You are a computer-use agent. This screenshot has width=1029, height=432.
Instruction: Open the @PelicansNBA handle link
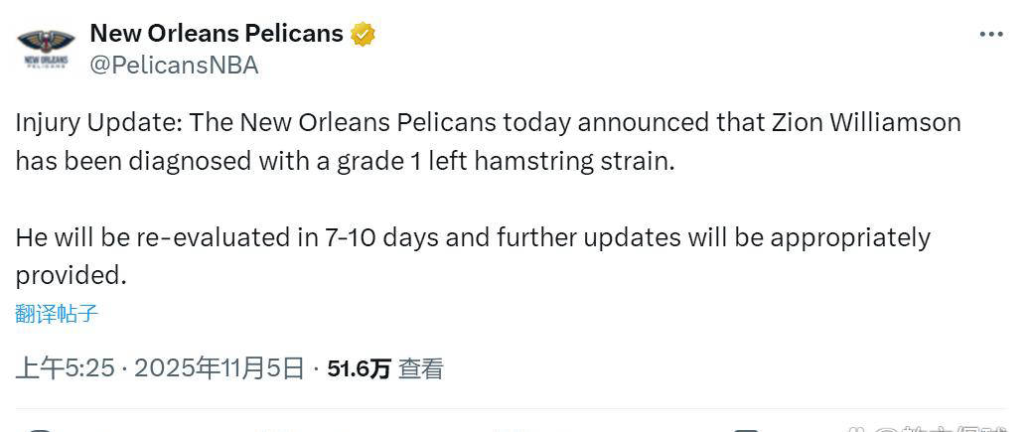click(174, 66)
